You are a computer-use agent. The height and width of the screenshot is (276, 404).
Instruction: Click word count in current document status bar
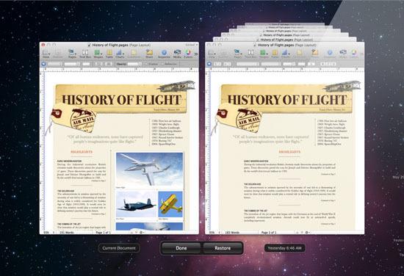pyautogui.click(x=66, y=232)
